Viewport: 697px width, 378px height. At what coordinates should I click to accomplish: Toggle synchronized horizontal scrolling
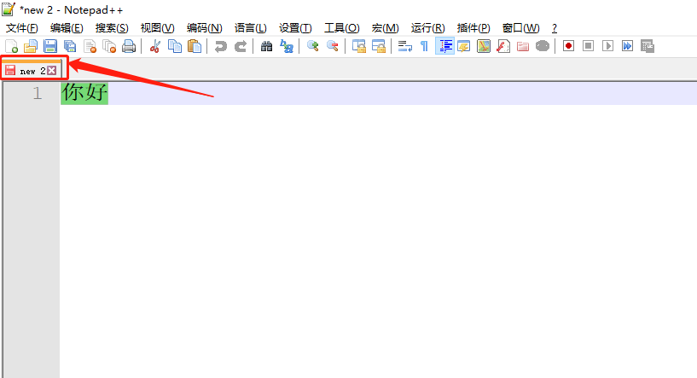378,46
